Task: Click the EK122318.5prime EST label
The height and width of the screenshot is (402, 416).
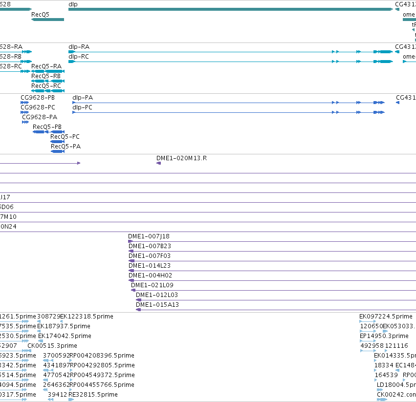Action: pyautogui.click(x=87, y=317)
